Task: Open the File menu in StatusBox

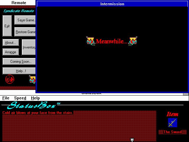Action: point(6,98)
